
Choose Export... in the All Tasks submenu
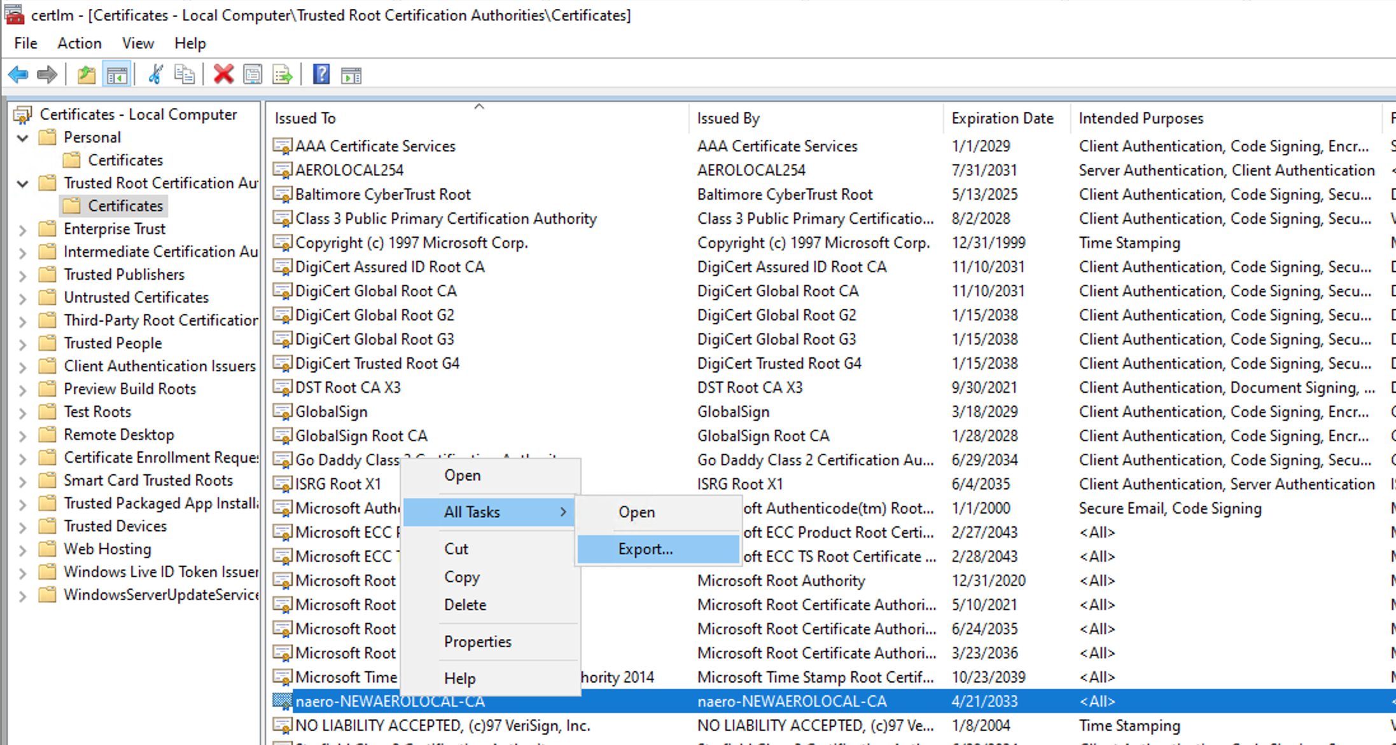[645, 549]
